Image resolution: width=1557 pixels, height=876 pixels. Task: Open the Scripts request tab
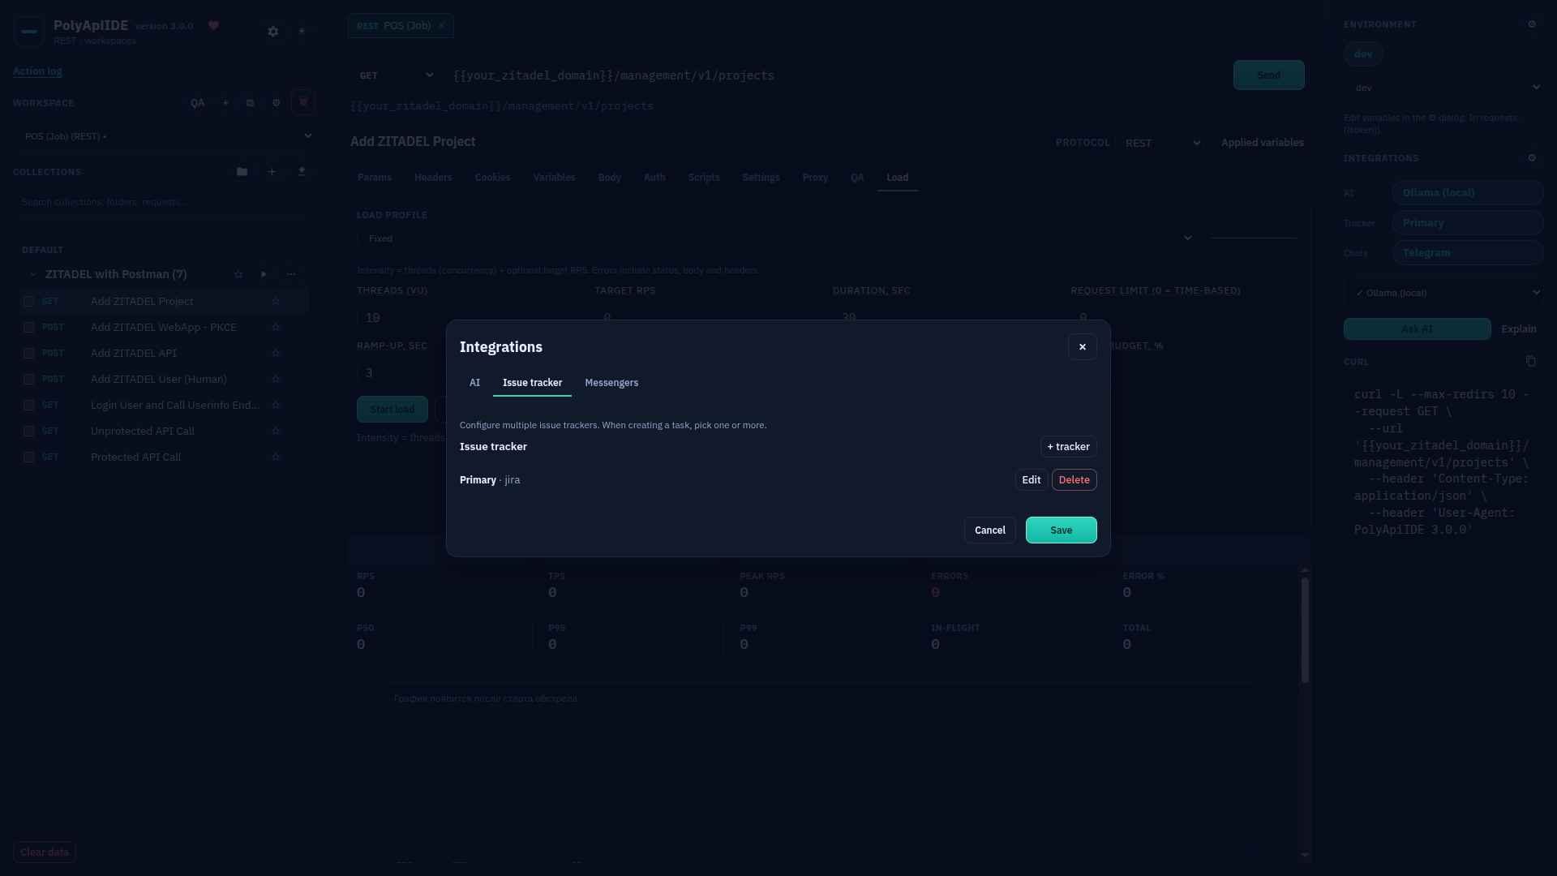[x=704, y=178]
